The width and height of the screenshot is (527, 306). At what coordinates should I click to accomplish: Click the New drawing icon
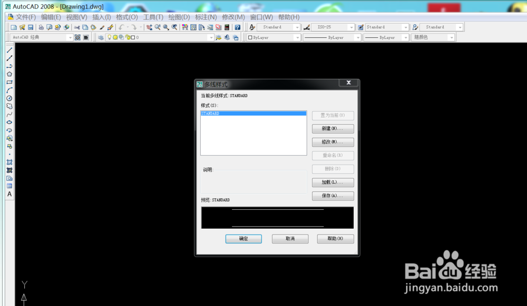coord(14,27)
